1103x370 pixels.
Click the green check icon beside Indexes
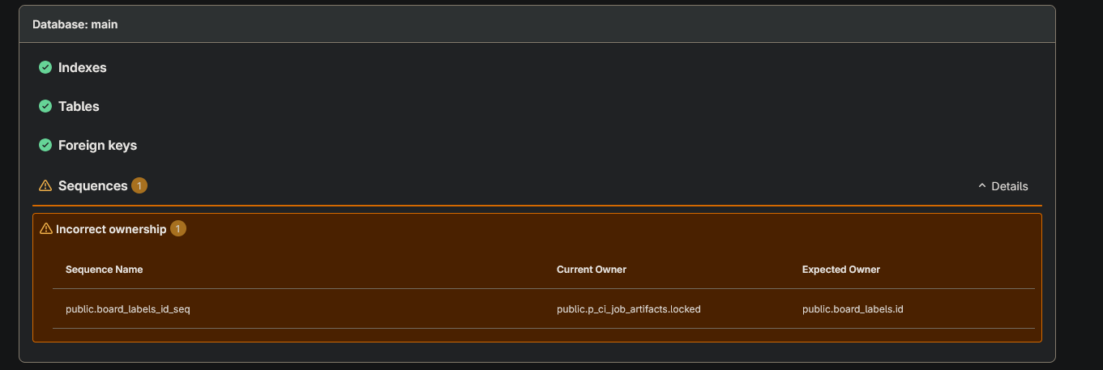(45, 67)
